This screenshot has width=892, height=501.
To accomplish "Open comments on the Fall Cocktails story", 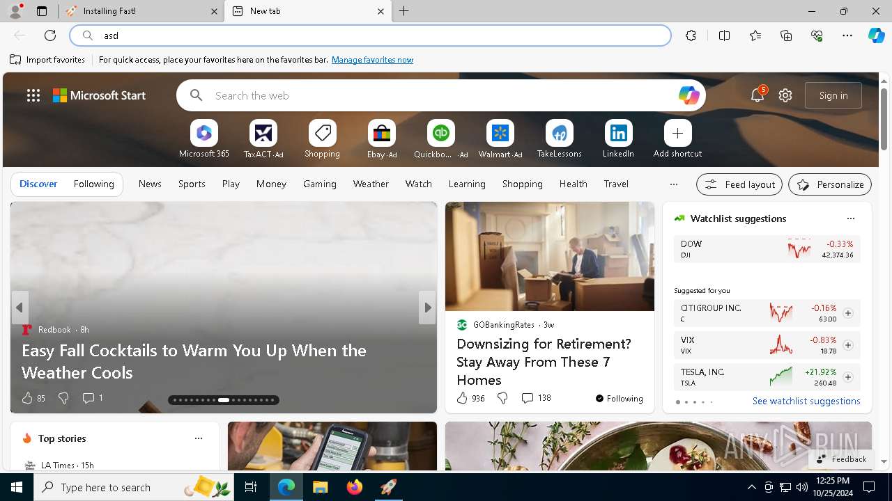I will pyautogui.click(x=92, y=398).
